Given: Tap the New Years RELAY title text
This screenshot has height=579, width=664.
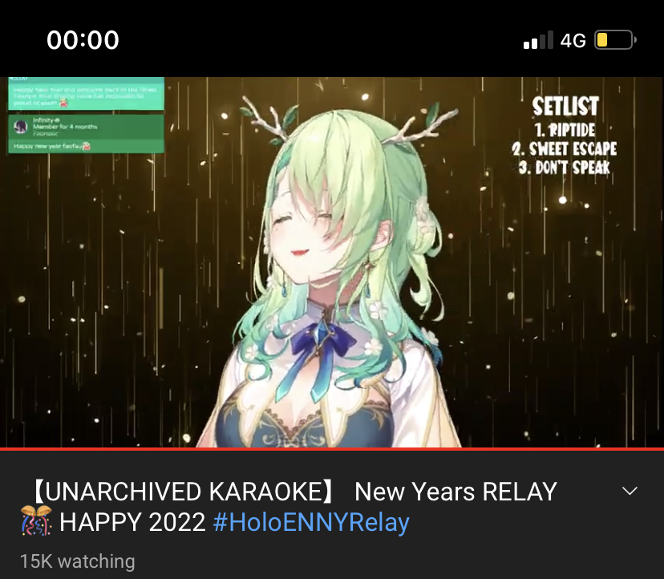Looking at the screenshot, I should (x=455, y=492).
